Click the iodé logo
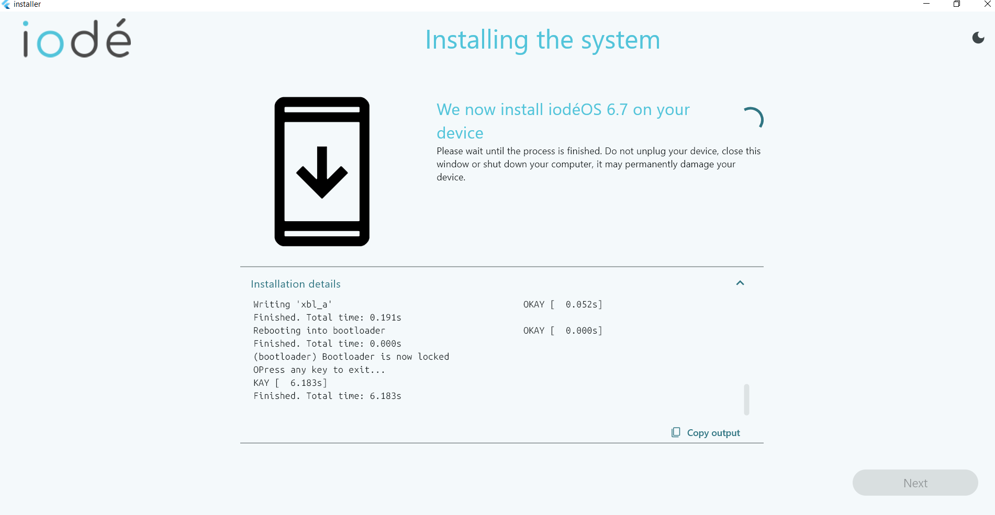 coord(77,39)
